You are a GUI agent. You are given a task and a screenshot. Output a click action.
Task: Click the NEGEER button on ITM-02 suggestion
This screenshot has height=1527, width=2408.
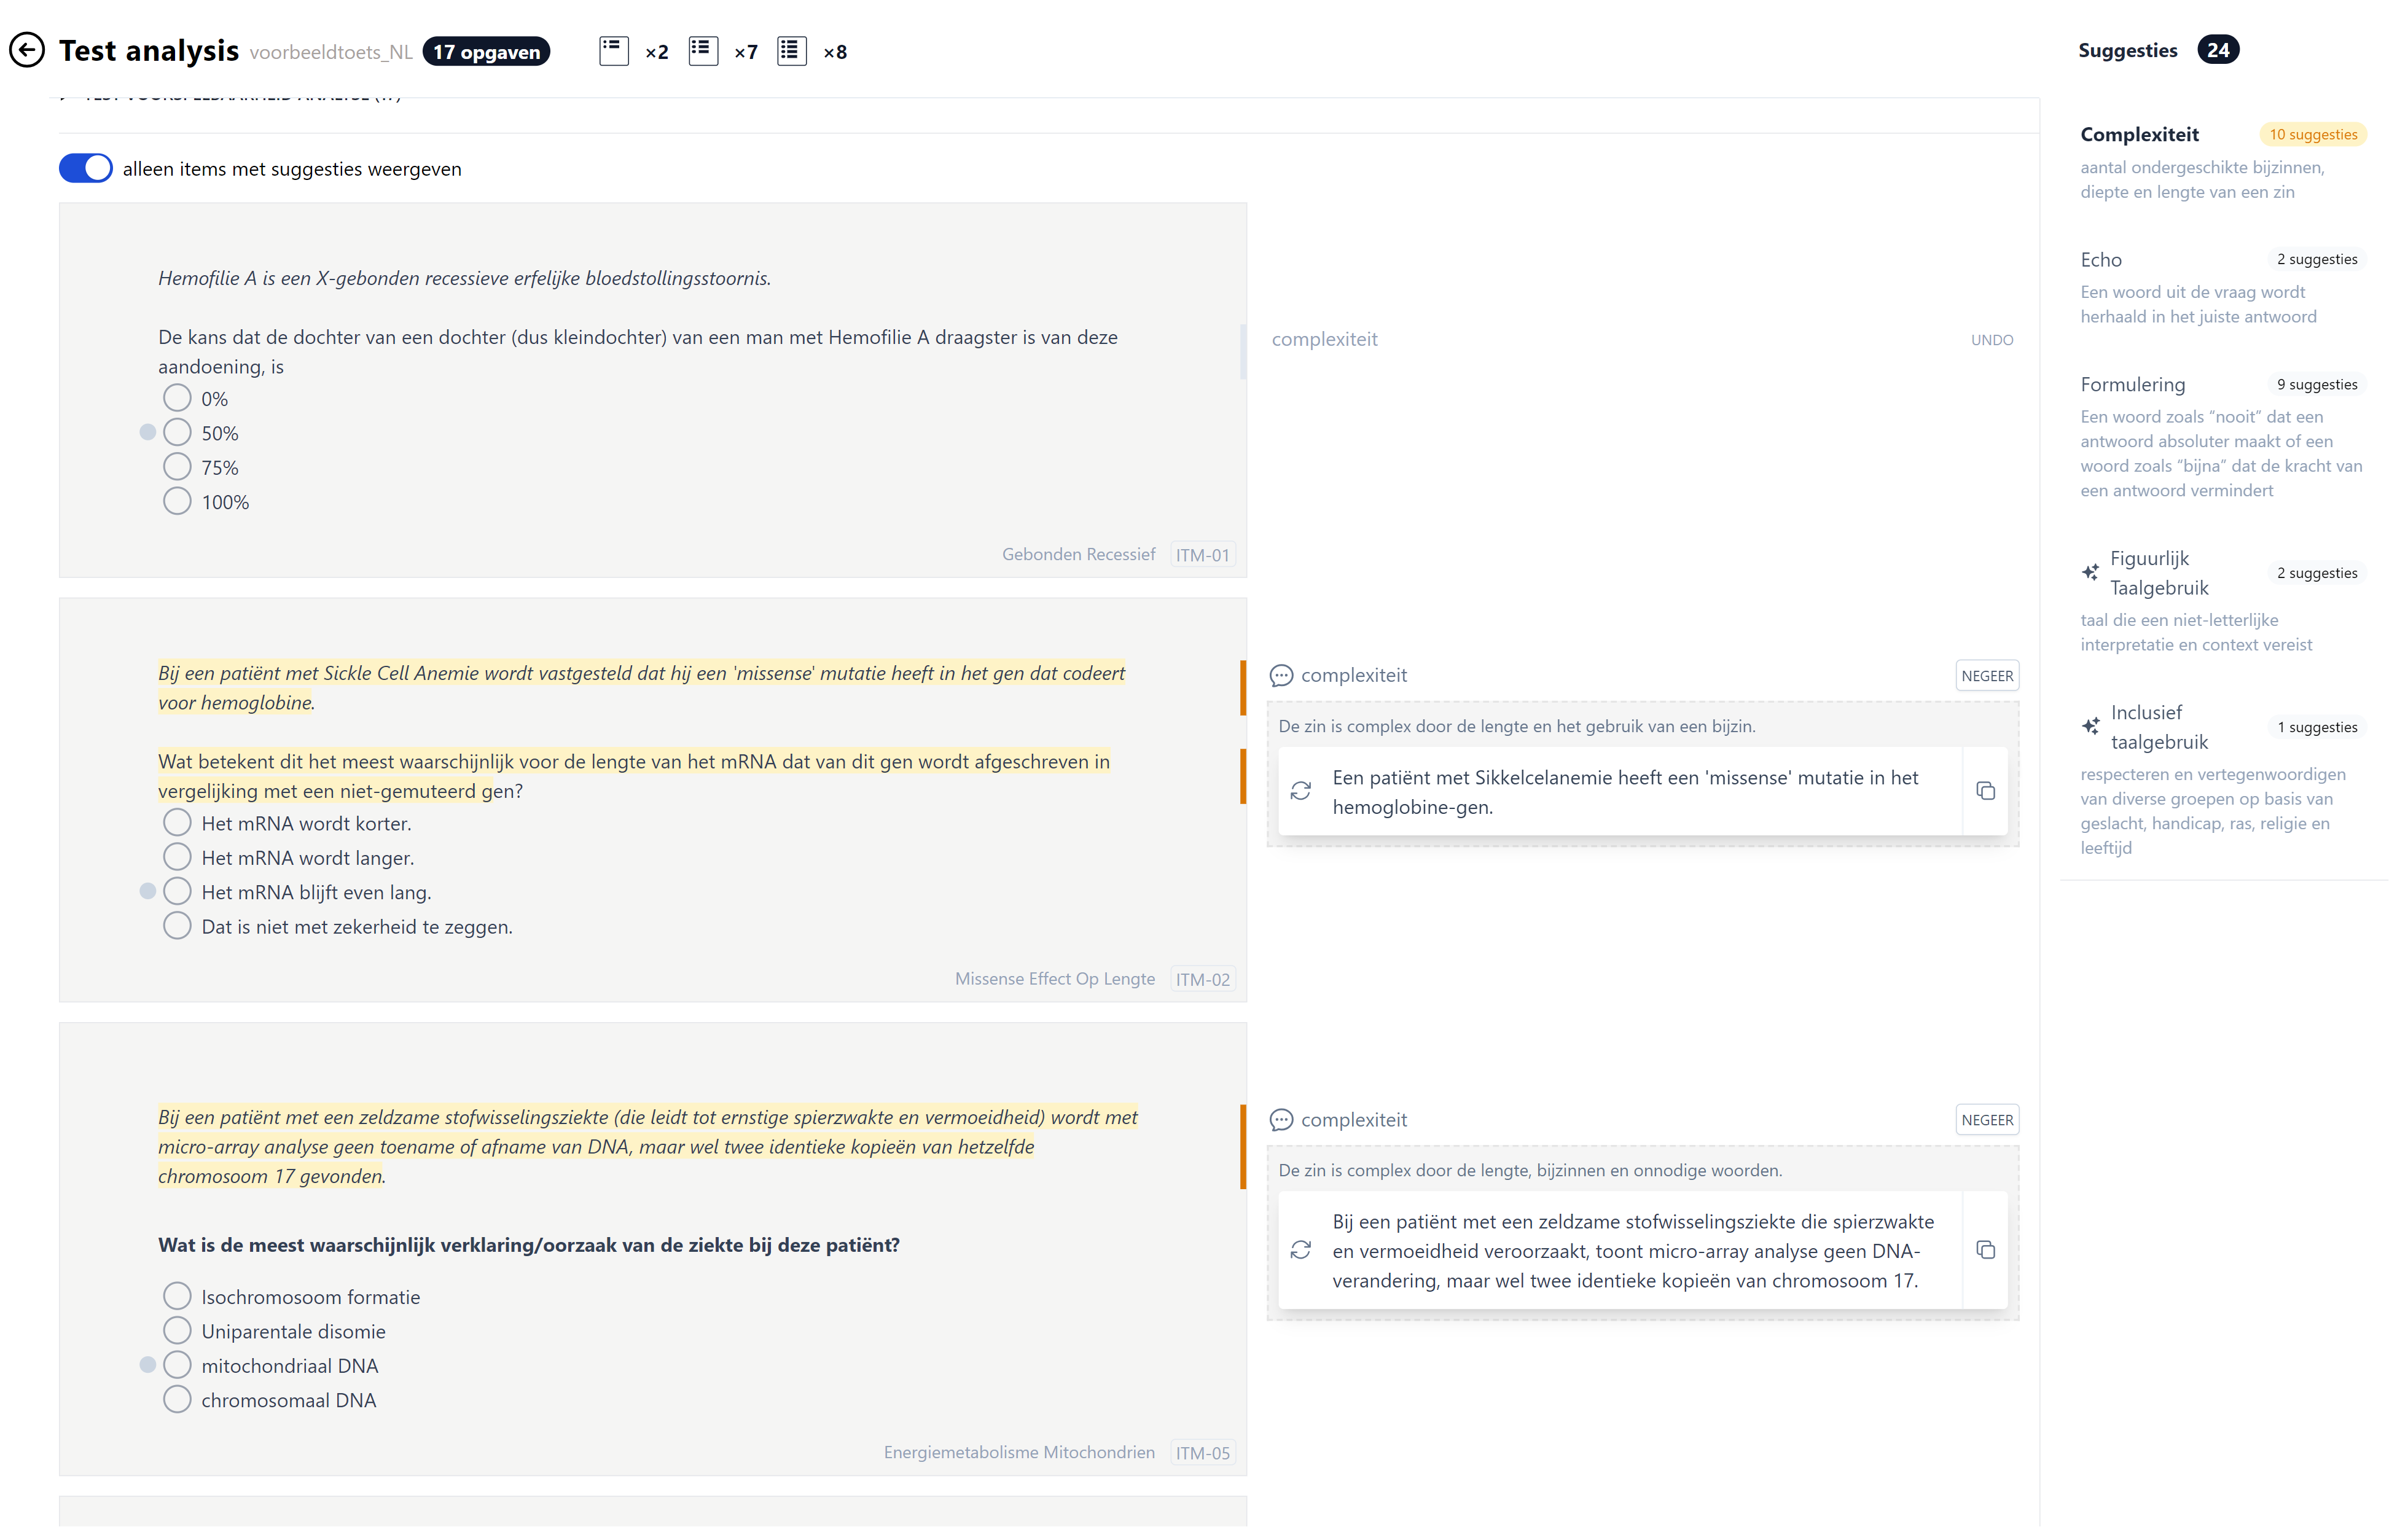point(1987,675)
